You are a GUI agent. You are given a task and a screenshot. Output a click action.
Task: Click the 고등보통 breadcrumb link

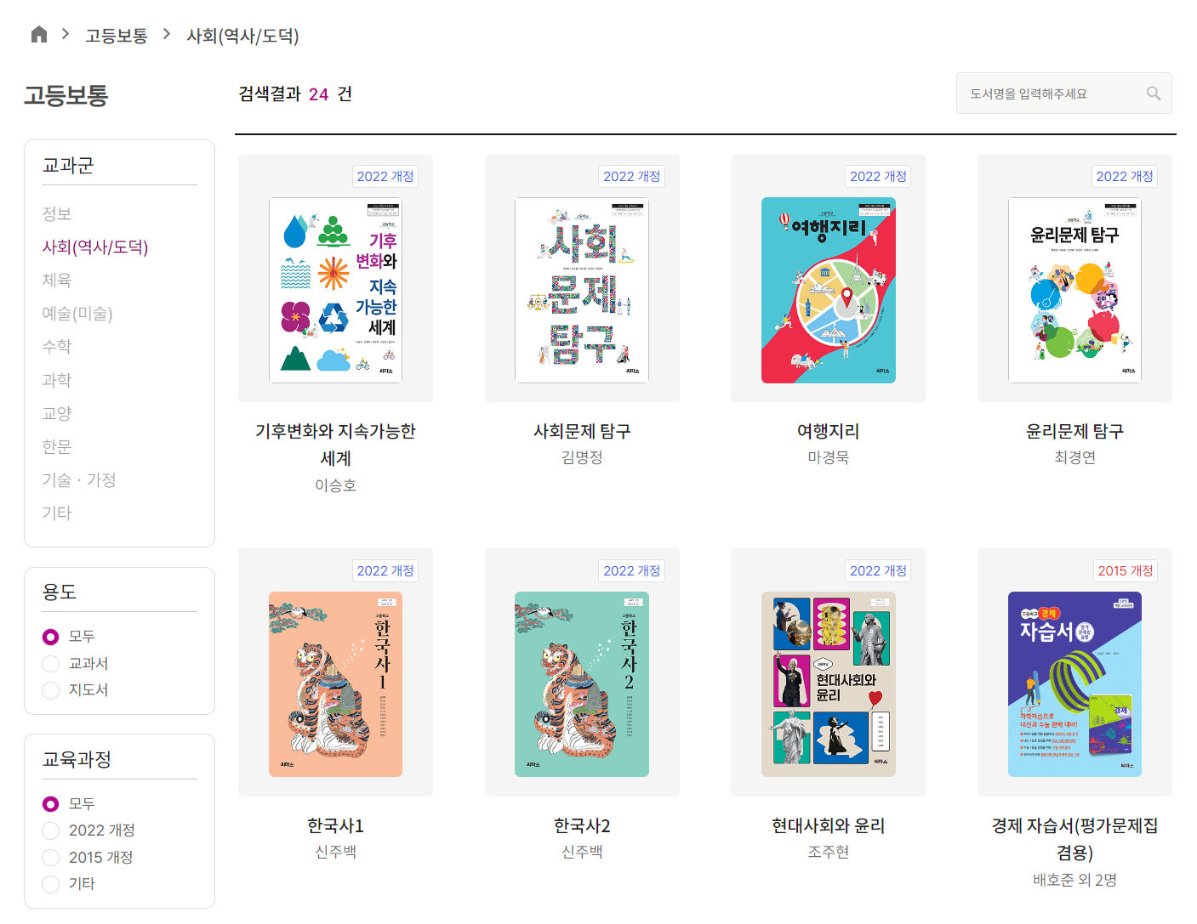117,36
